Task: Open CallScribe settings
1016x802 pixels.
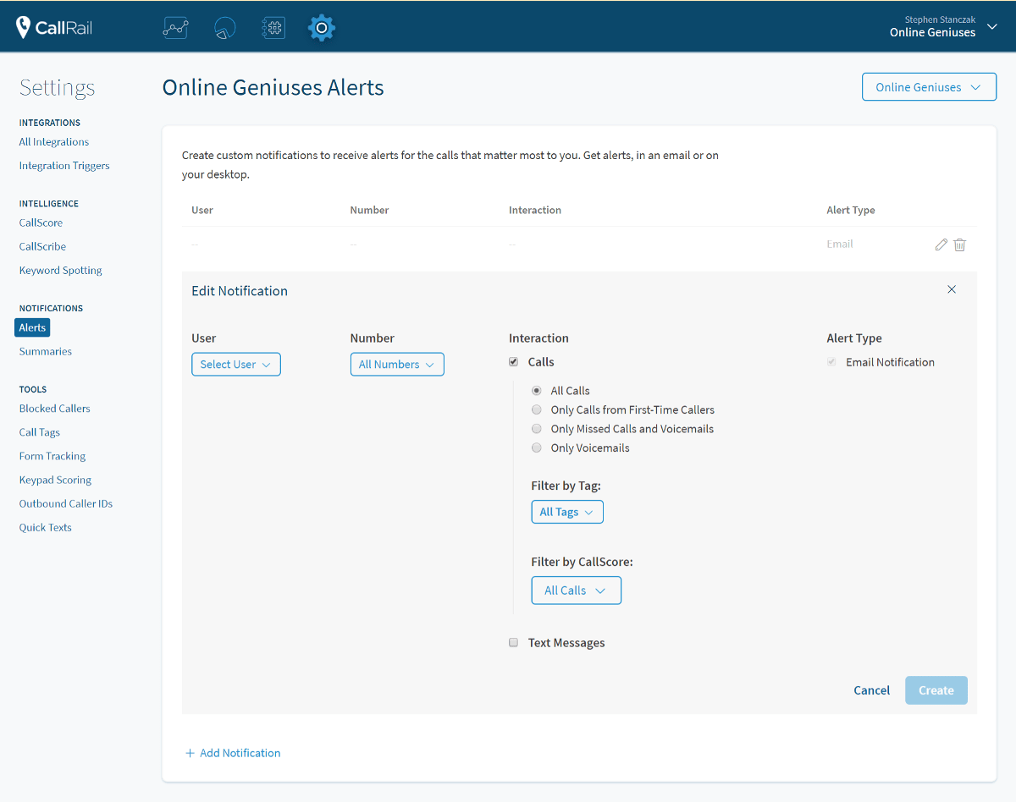Action: (x=42, y=246)
